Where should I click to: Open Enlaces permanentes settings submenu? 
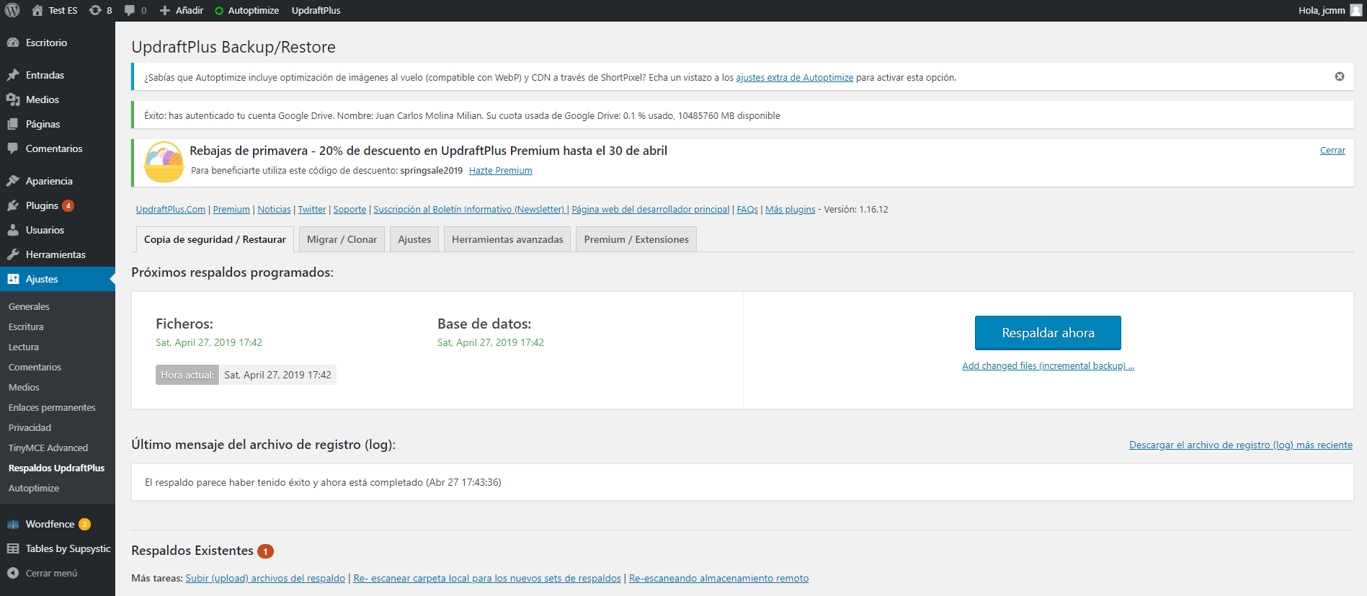[52, 407]
